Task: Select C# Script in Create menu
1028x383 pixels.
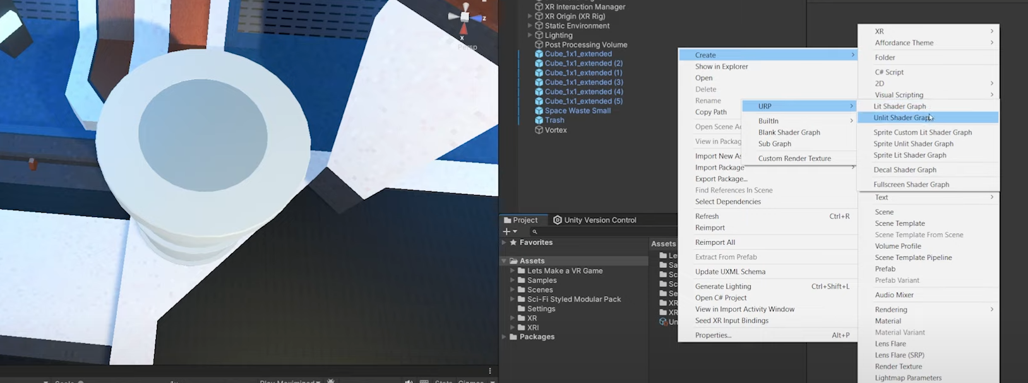Action: click(x=928, y=72)
